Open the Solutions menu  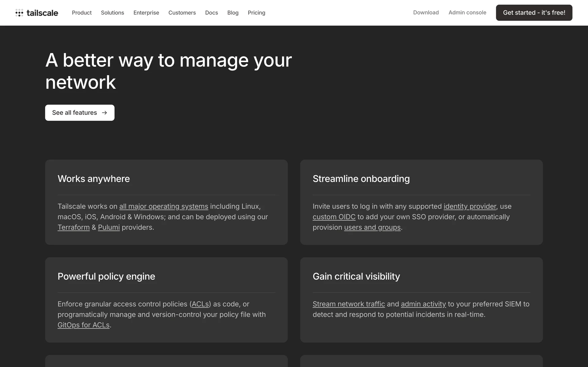point(112,13)
